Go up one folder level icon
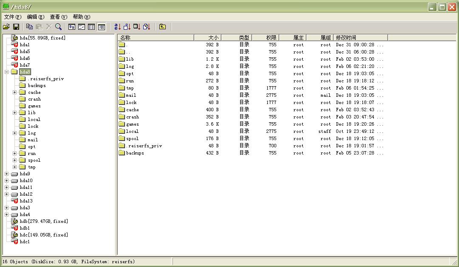459x267 pixels. pos(162,27)
